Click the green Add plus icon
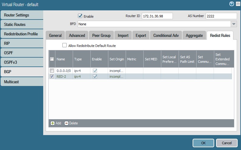This screenshot has height=150, width=241. pyautogui.click(x=53, y=123)
